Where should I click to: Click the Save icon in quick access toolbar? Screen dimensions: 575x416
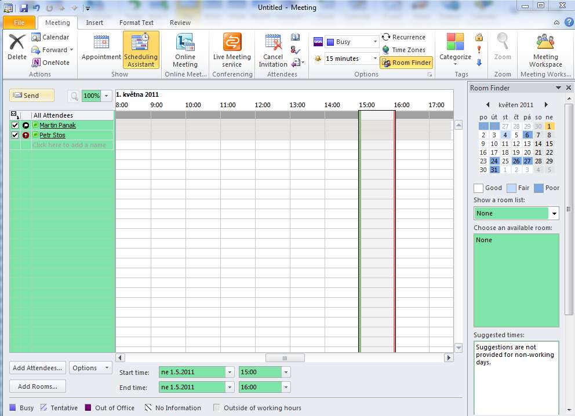pos(24,8)
